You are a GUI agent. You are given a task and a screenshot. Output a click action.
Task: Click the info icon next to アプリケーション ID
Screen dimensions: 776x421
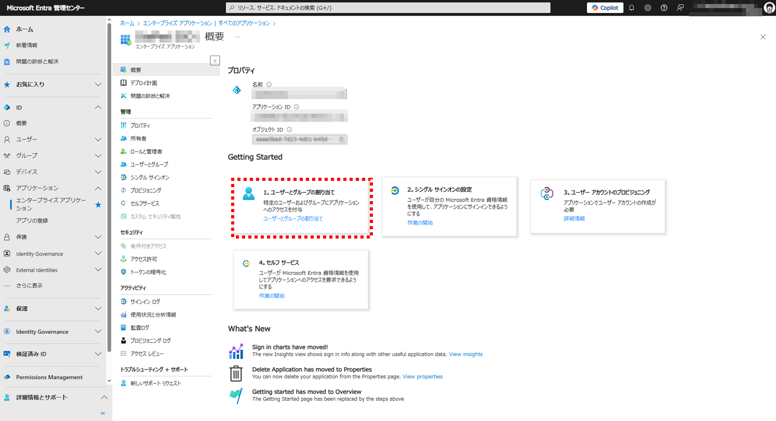pyautogui.click(x=296, y=107)
